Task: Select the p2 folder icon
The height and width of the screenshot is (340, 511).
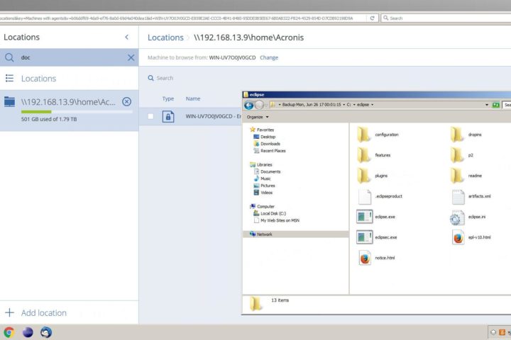Action: [458, 155]
